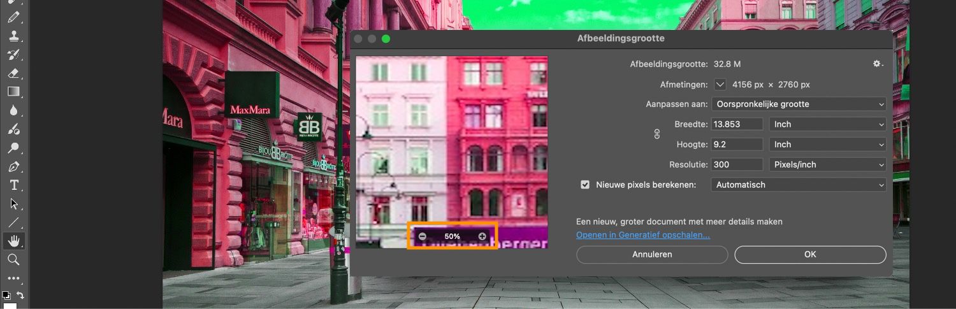Open the Automatisch resampling dropdown
Image resolution: width=956 pixels, height=309 pixels.
coord(799,185)
